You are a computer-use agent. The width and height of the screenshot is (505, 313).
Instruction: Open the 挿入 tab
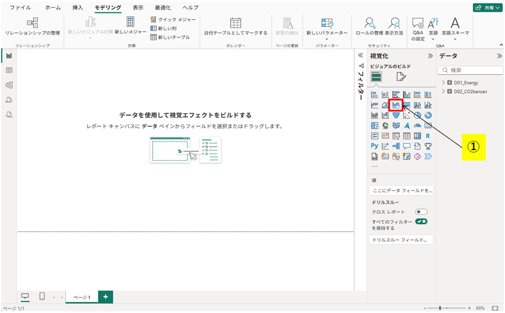pos(78,8)
